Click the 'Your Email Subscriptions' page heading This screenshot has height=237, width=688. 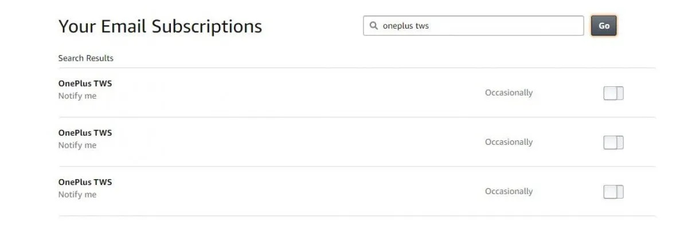[160, 26]
